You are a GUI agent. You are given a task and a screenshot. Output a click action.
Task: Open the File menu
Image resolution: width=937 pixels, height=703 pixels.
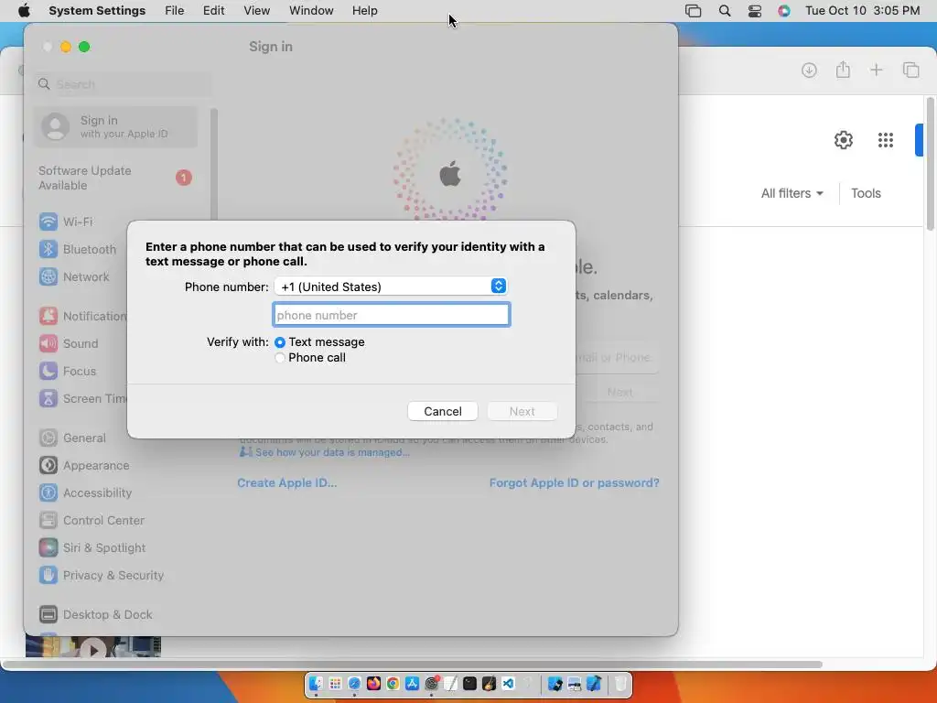tap(175, 11)
